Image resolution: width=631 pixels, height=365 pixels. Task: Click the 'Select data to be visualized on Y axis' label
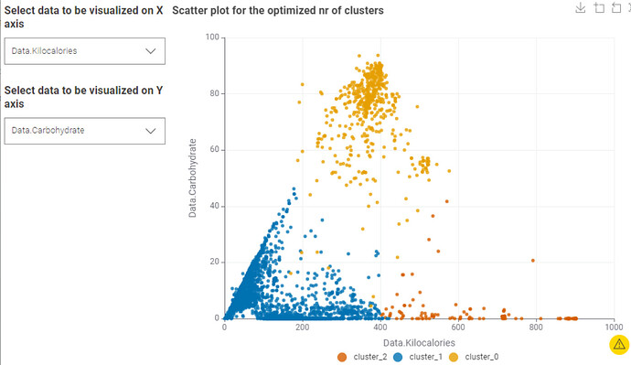point(83,97)
